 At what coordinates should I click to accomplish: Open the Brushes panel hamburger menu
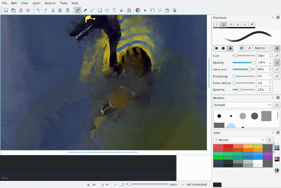point(277,105)
